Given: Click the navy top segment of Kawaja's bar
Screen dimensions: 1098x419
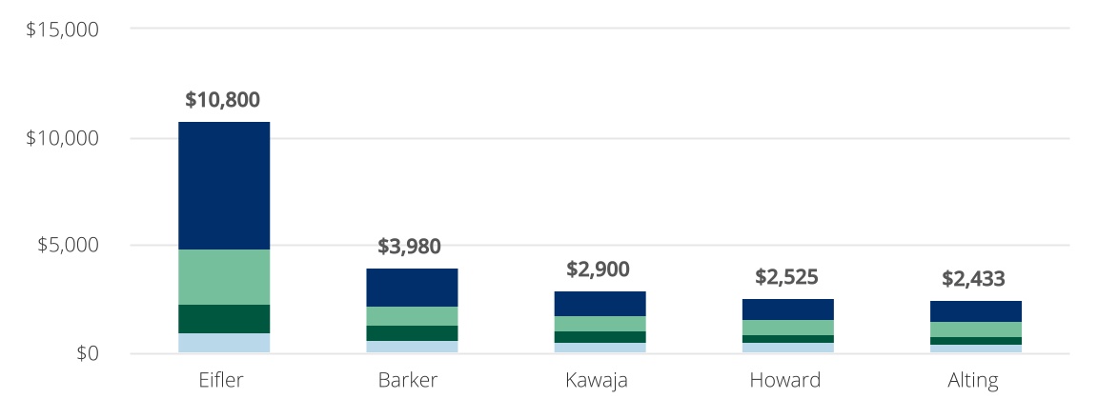Looking at the screenshot, I should 600,304.
